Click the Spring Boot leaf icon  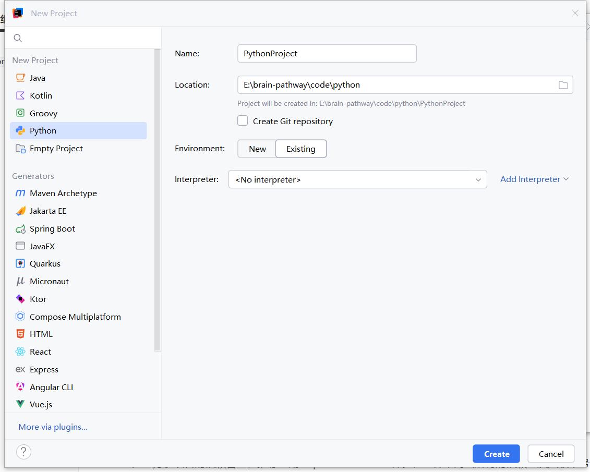pos(20,228)
